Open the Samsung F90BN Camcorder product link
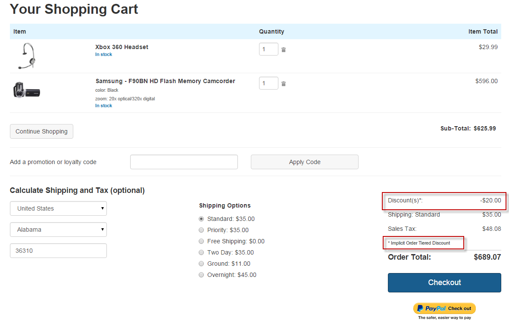 pos(165,81)
